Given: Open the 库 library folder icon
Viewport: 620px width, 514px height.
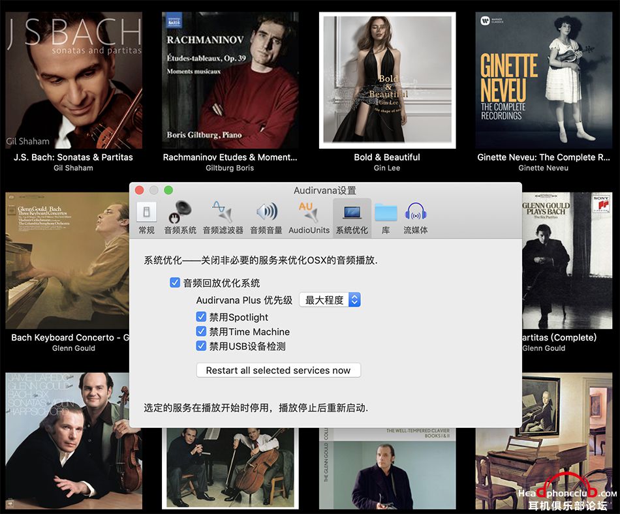Looking at the screenshot, I should tap(386, 218).
